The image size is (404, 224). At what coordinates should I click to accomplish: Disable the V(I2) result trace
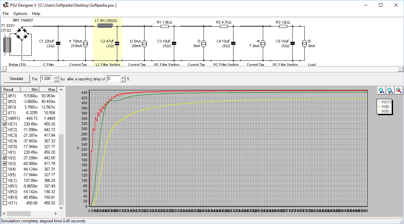(5, 158)
